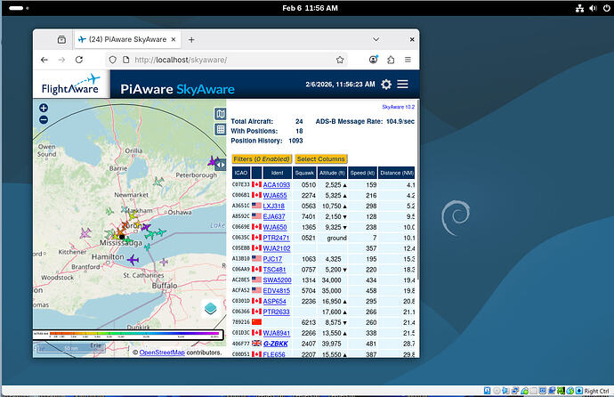Image resolution: width=614 pixels, height=397 pixels.
Task: Select the PiAware SkyAware browser tab
Action: tap(126, 40)
